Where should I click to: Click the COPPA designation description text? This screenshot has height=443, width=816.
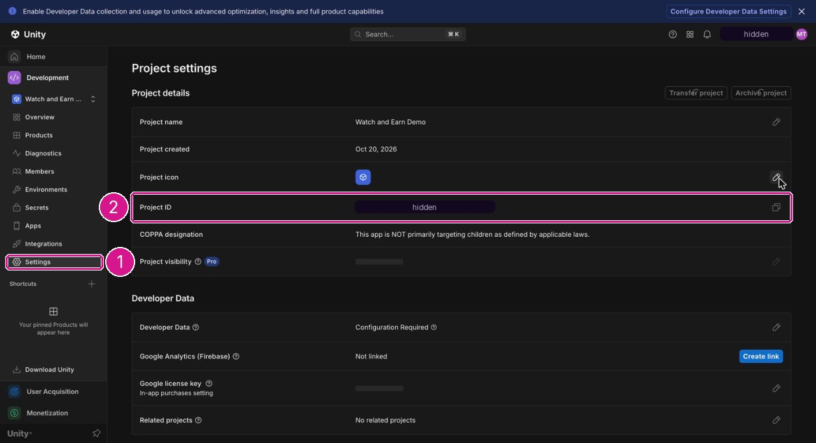pos(472,234)
